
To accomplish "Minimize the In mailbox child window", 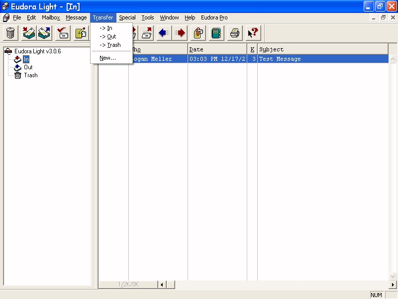I will point(374,17).
